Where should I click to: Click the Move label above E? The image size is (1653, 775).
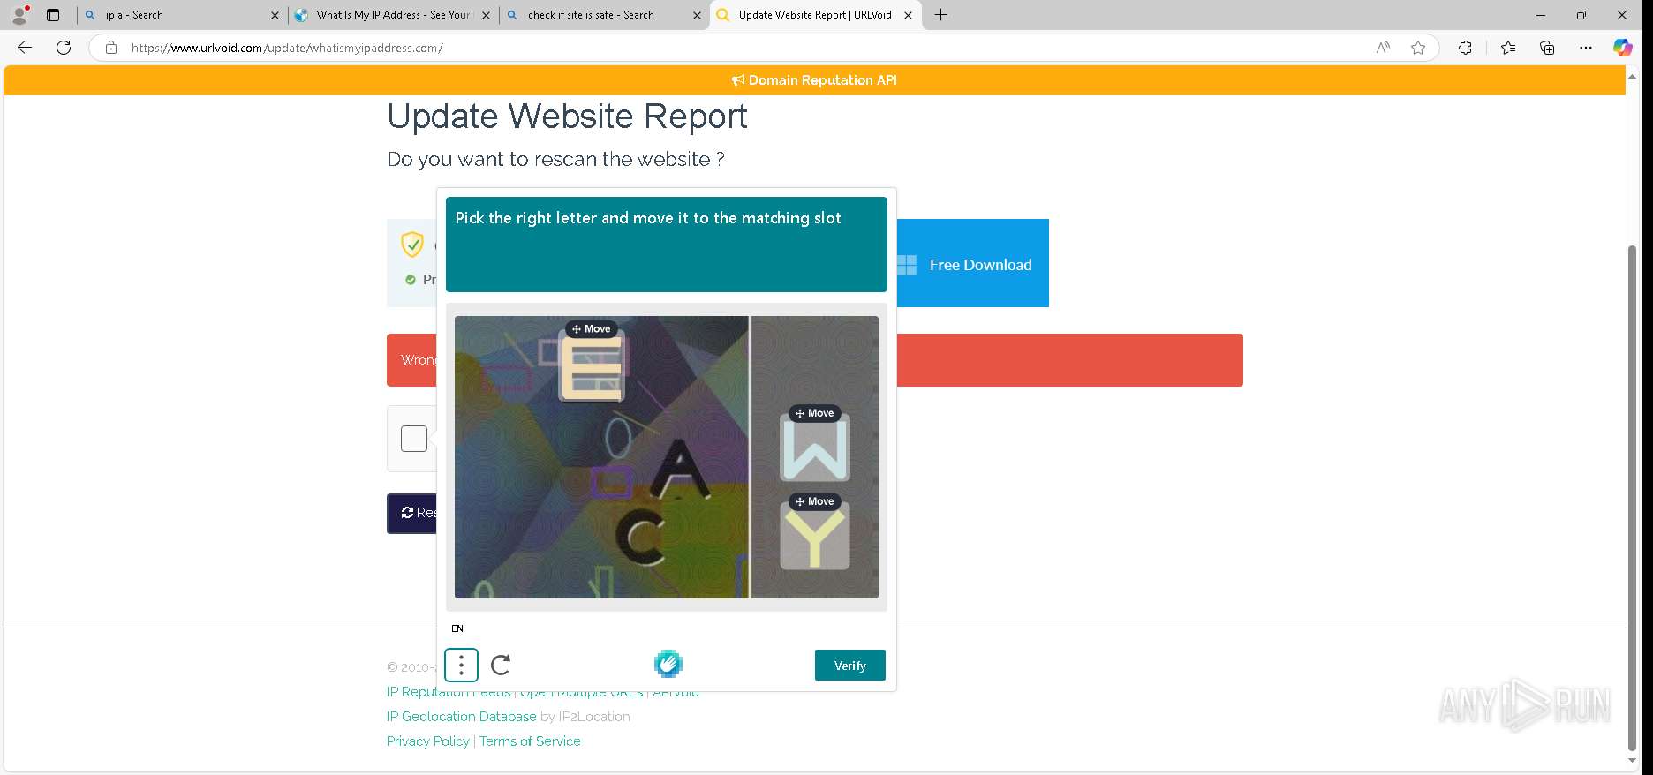tap(592, 328)
